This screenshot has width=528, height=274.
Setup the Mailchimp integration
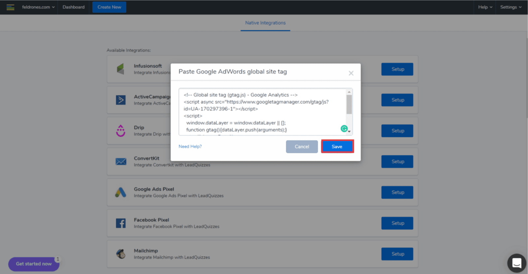tap(397, 254)
